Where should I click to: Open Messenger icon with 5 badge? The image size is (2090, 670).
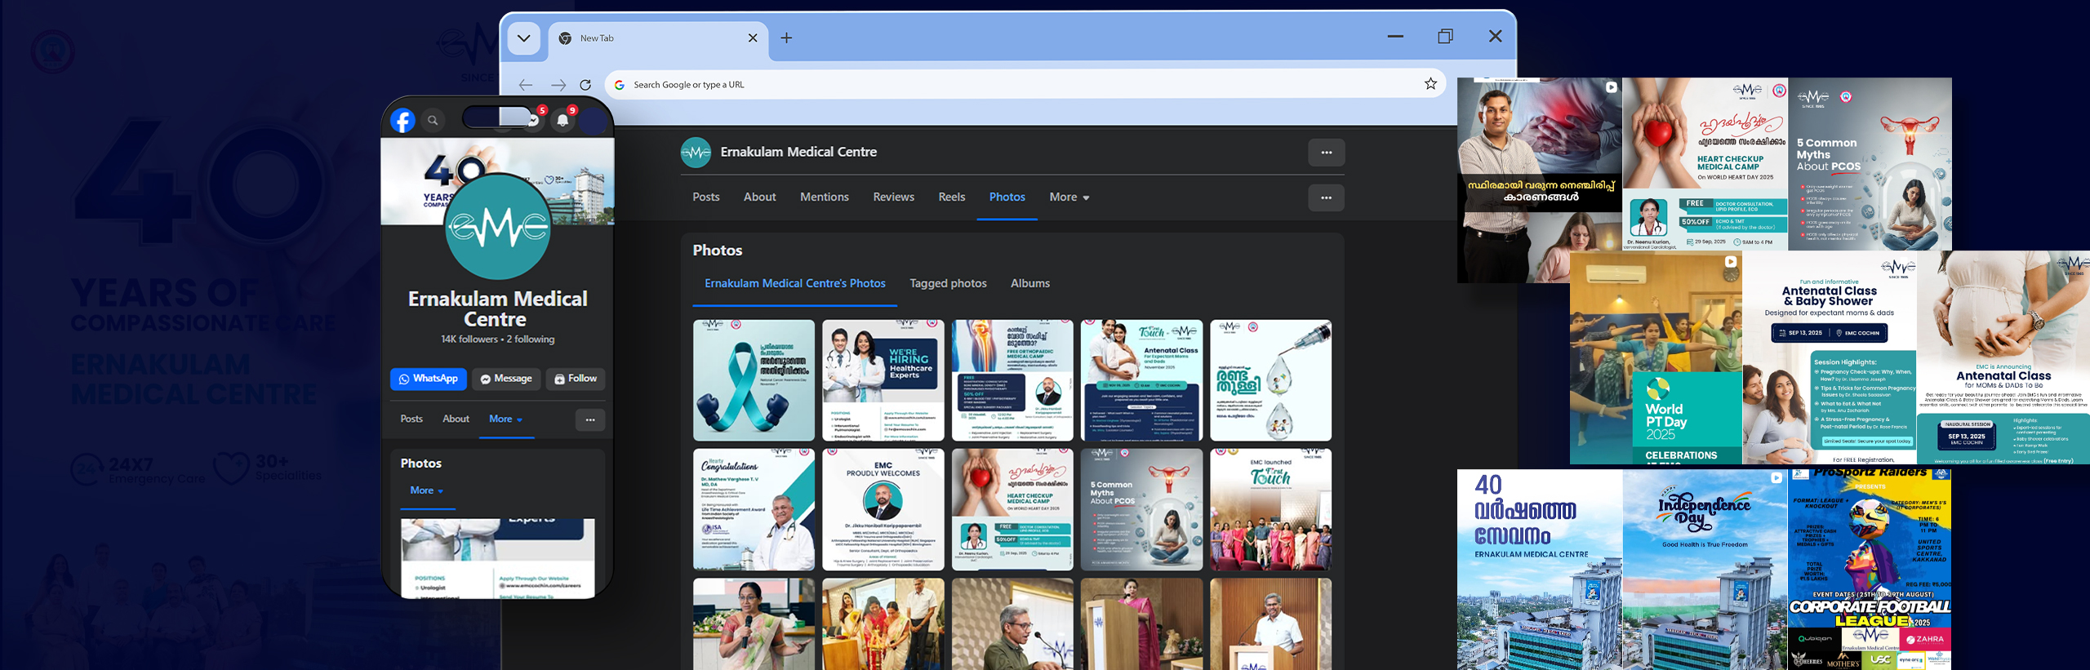pyautogui.click(x=534, y=120)
